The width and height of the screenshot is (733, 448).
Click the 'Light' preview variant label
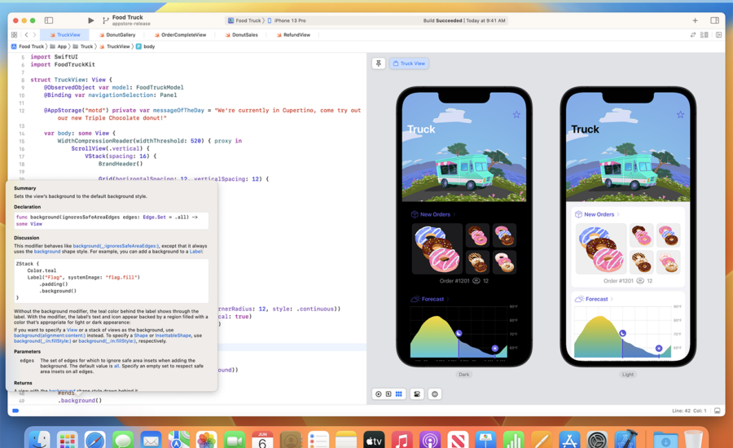click(628, 374)
